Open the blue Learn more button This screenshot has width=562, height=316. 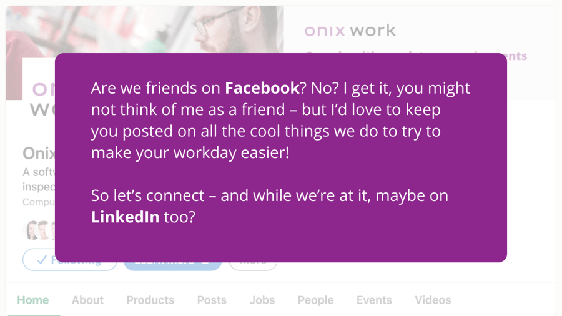coord(172,266)
